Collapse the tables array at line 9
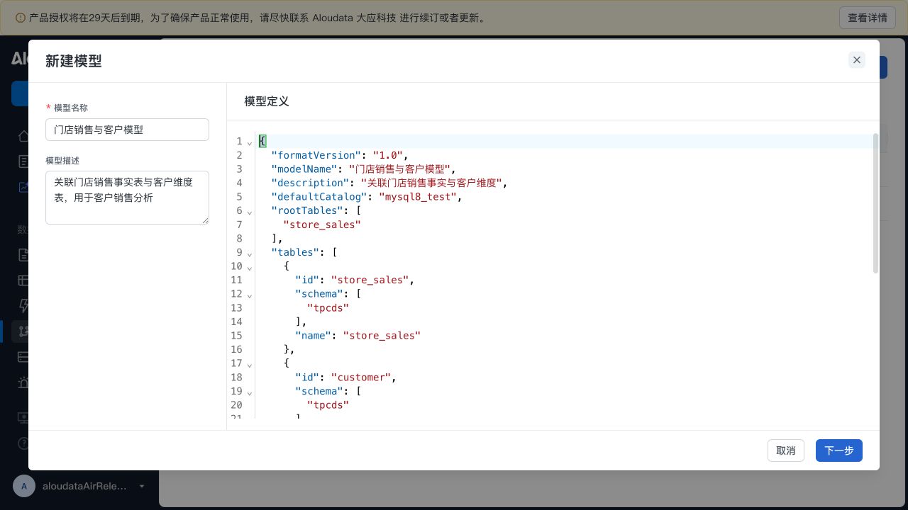 tap(250, 254)
